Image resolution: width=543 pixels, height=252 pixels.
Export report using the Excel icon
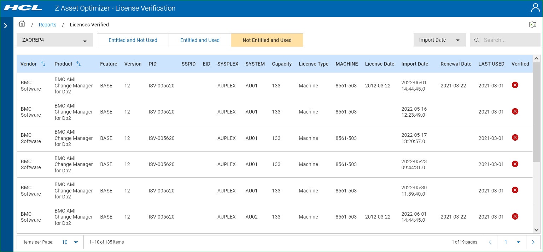532,25
